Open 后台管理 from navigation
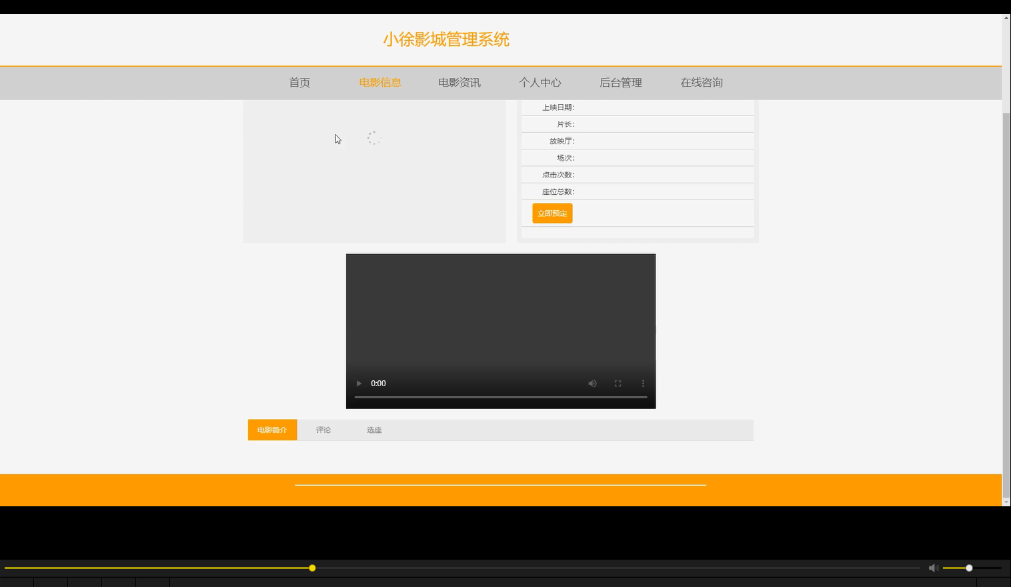The image size is (1011, 587). tap(621, 83)
